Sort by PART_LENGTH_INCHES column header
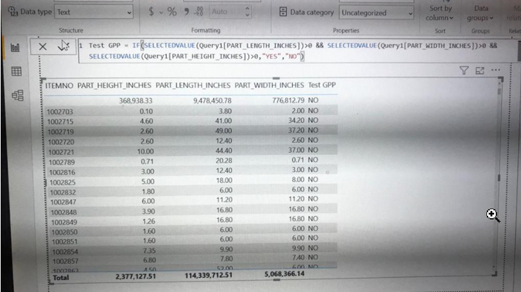 tap(193, 86)
